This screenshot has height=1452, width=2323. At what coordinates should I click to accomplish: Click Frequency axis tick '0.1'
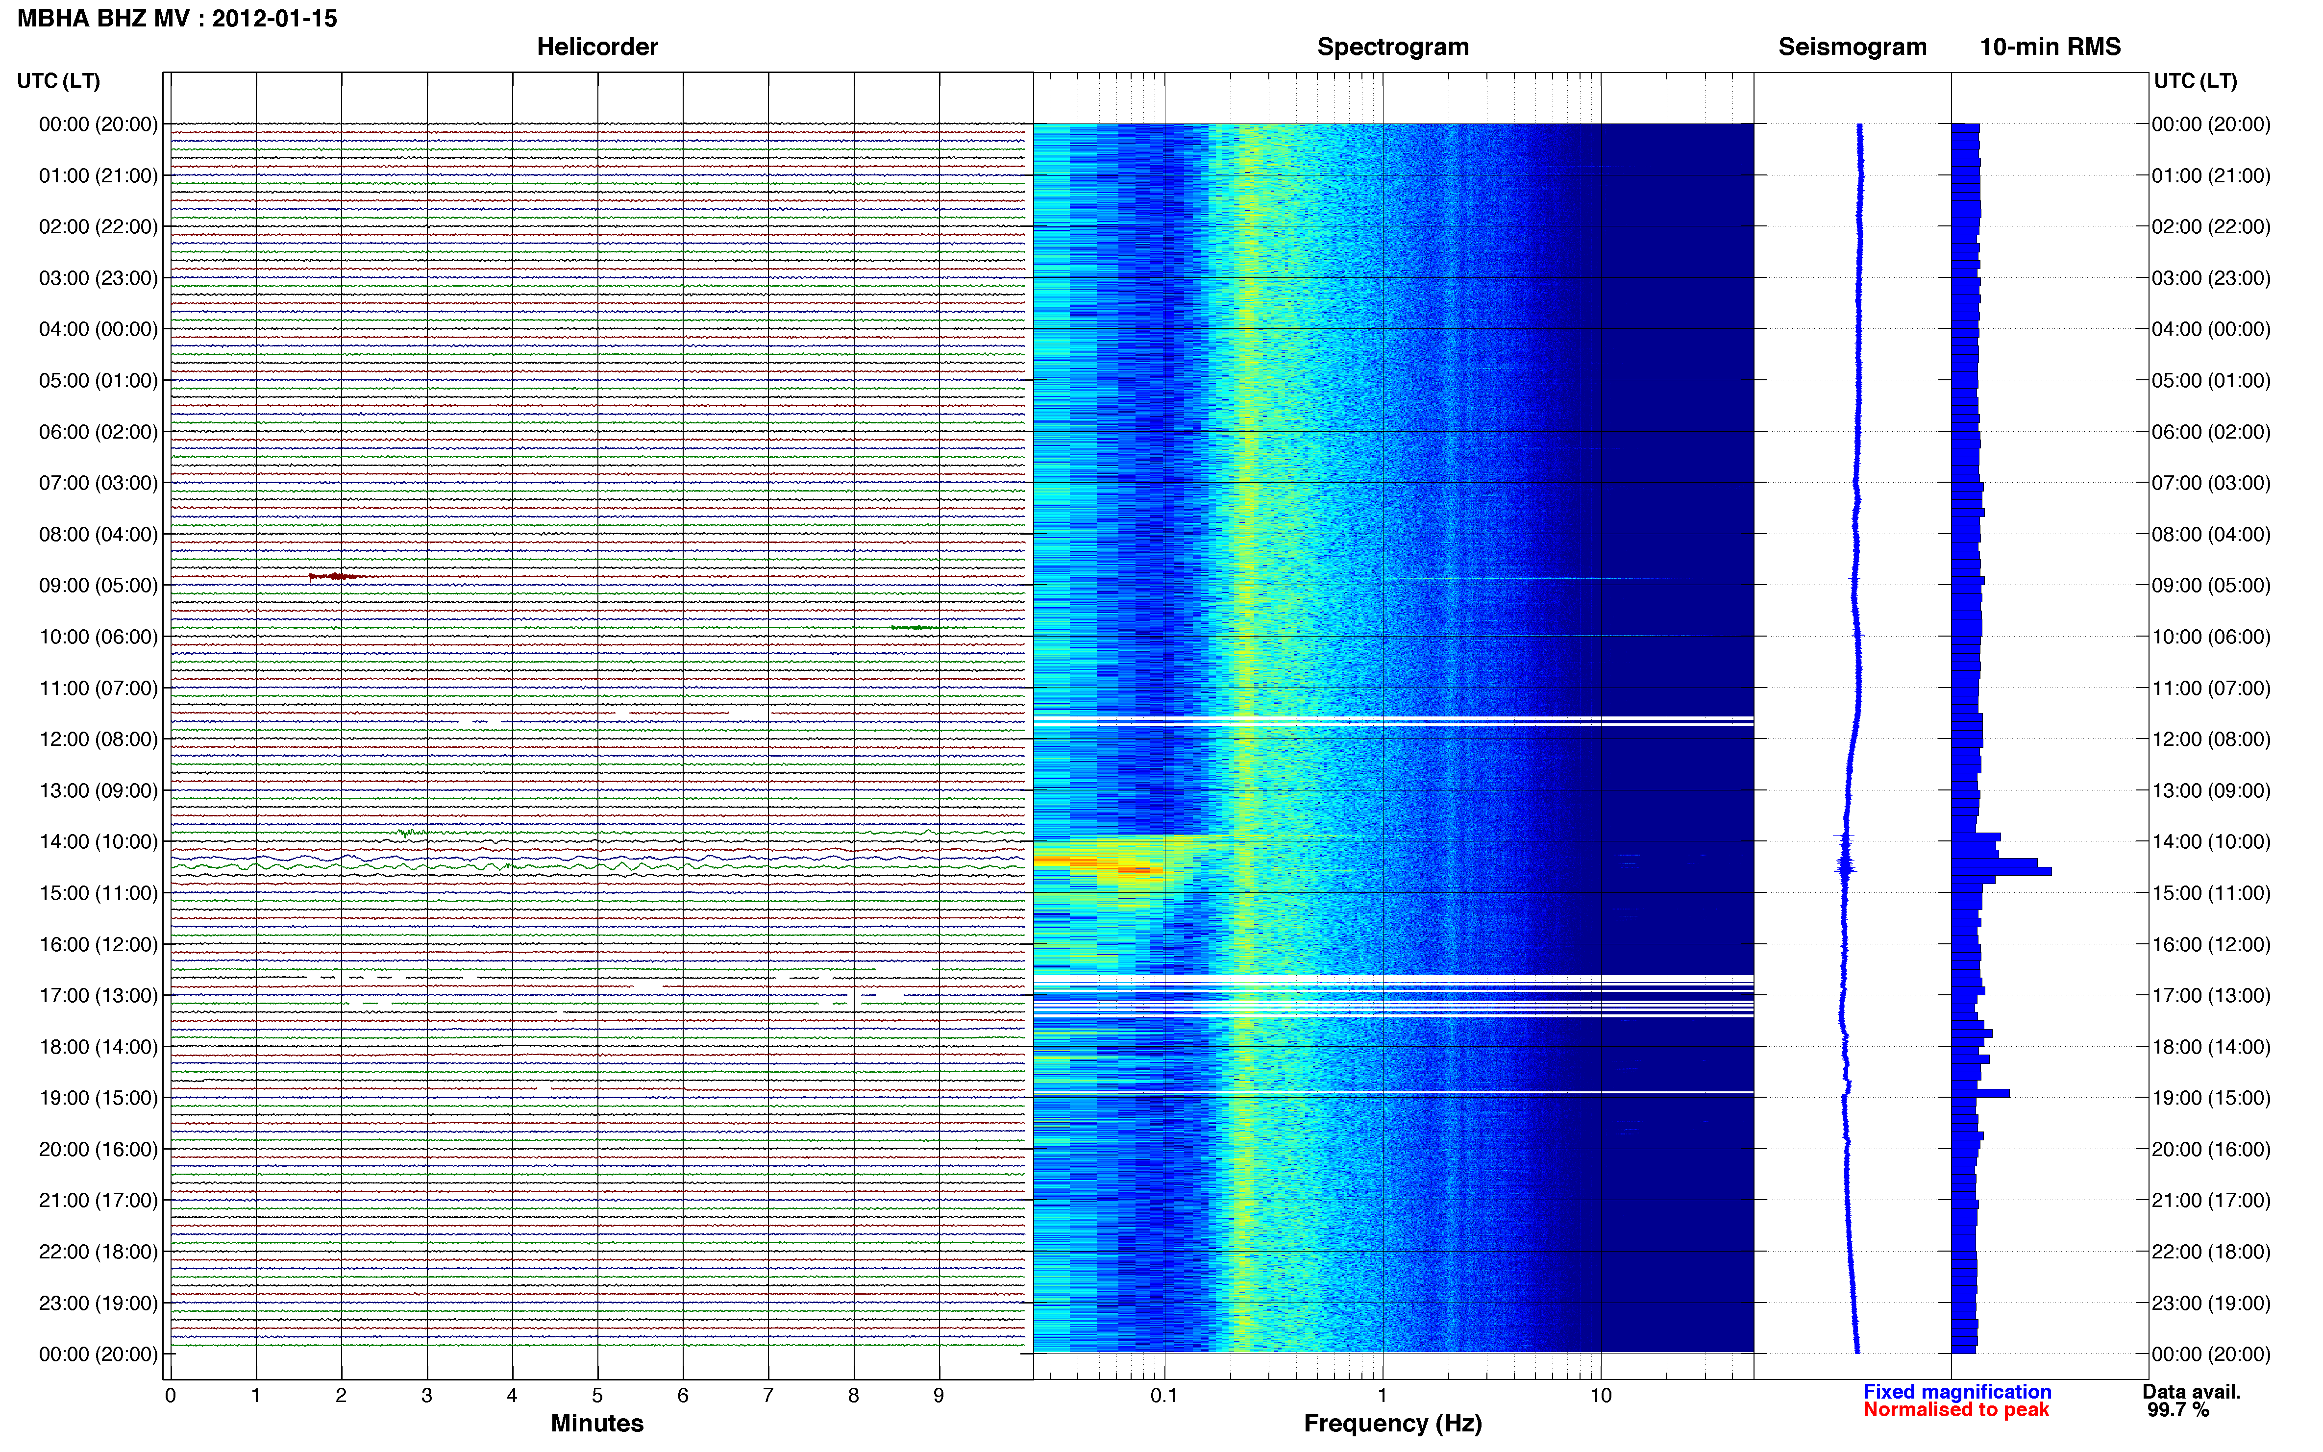(1164, 1396)
